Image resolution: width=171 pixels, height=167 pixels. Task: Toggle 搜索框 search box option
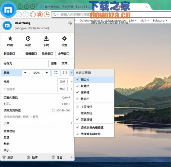coord(94,92)
